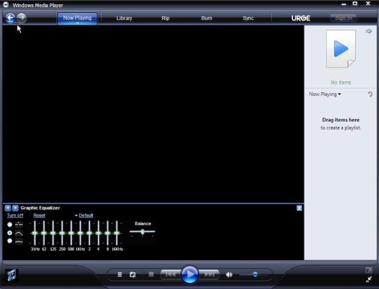The height and width of the screenshot is (289, 379).
Task: Click the Stop button
Action: coord(151,274)
